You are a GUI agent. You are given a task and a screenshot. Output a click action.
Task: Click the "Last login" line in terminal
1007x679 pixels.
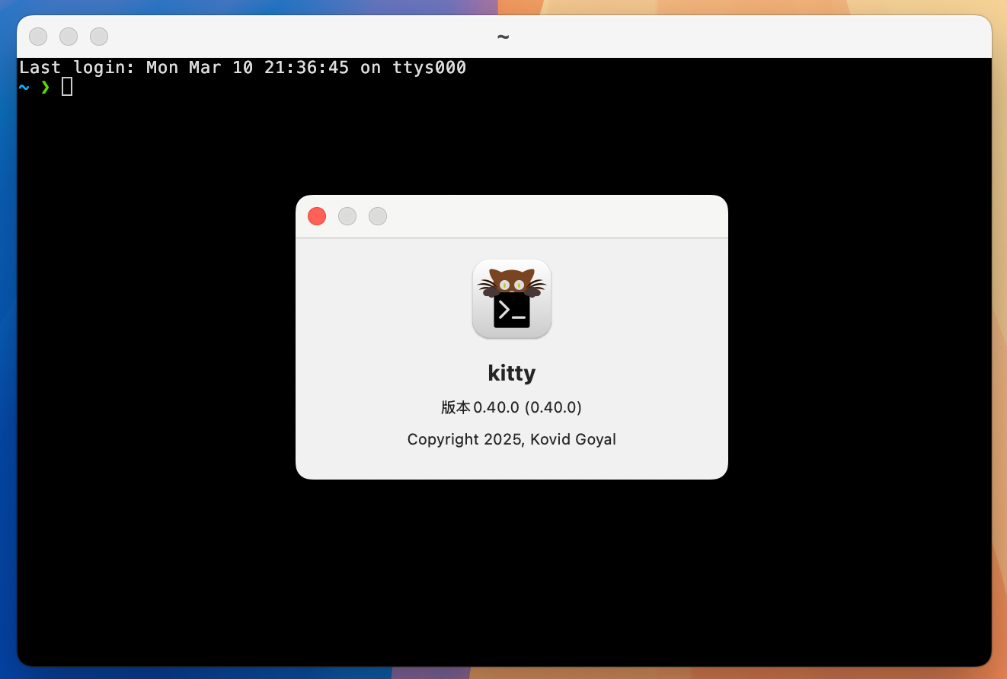coord(243,68)
